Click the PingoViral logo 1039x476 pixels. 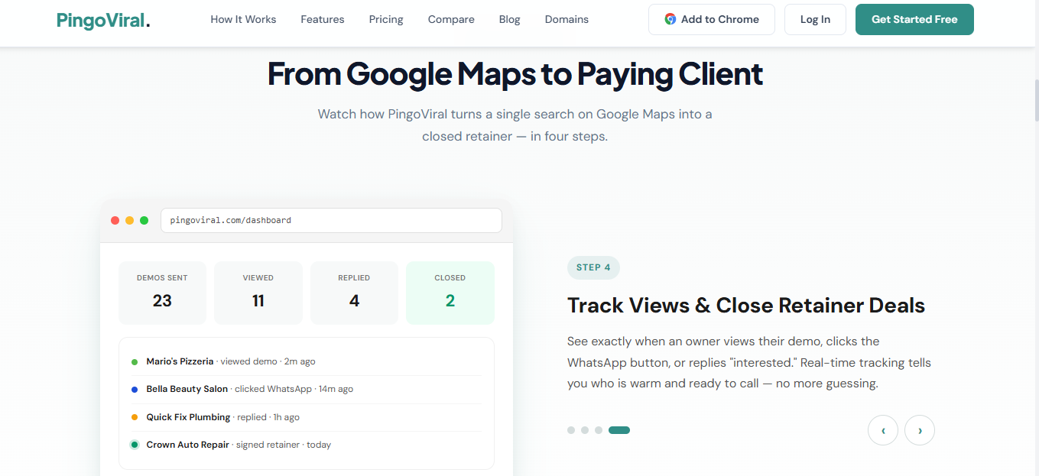pyautogui.click(x=103, y=20)
